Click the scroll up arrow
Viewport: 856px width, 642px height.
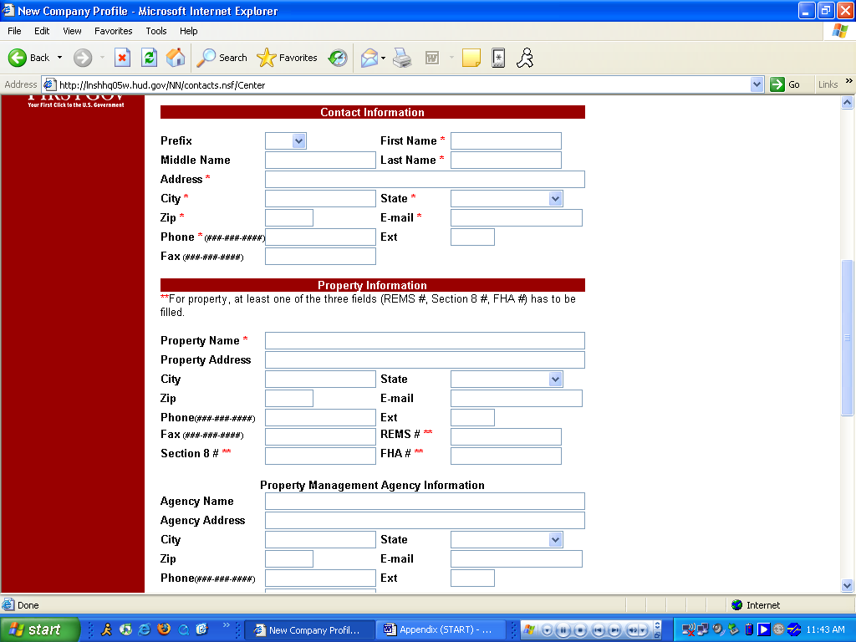[847, 103]
